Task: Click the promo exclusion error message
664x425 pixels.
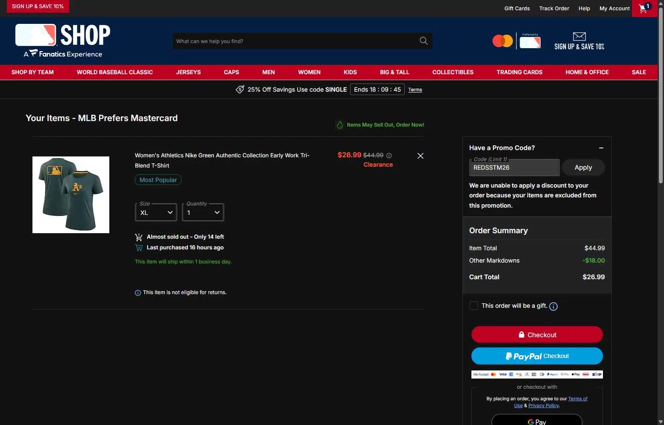Action: click(533, 195)
